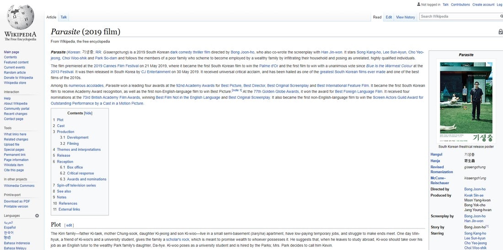Open the Edit tab
Screen dimensions: 503x250
click(389, 17)
